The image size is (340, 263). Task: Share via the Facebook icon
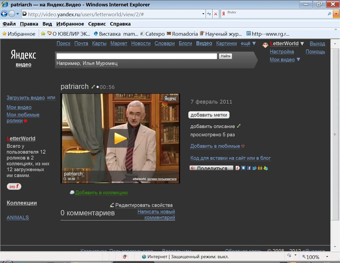(x=249, y=168)
